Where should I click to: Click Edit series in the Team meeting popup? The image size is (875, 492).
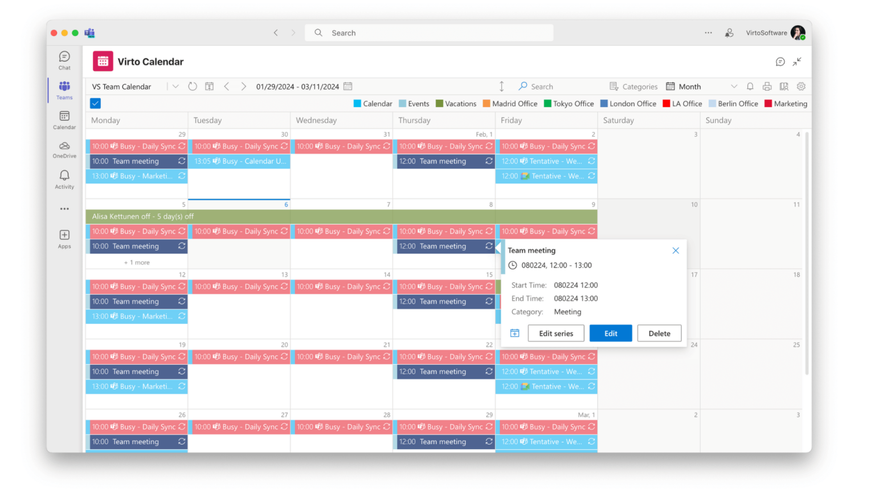coord(556,333)
